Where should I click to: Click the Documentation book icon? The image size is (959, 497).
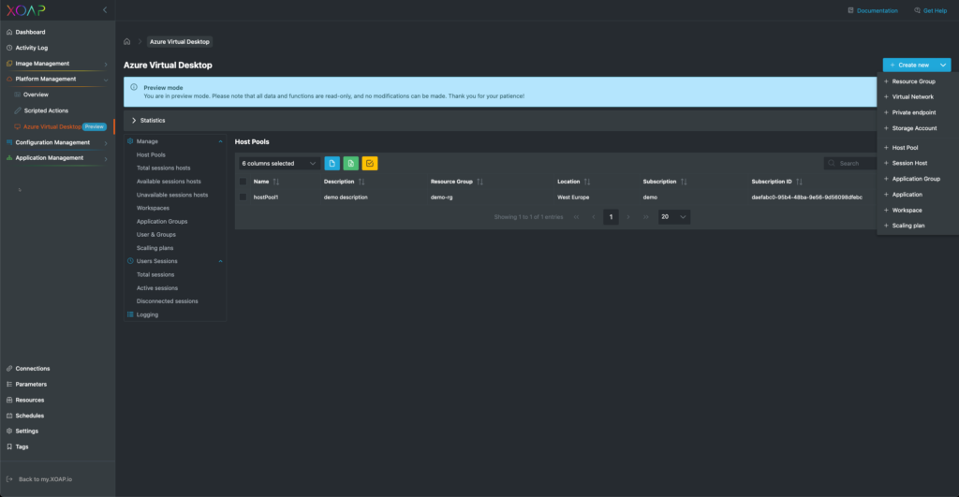pos(850,10)
